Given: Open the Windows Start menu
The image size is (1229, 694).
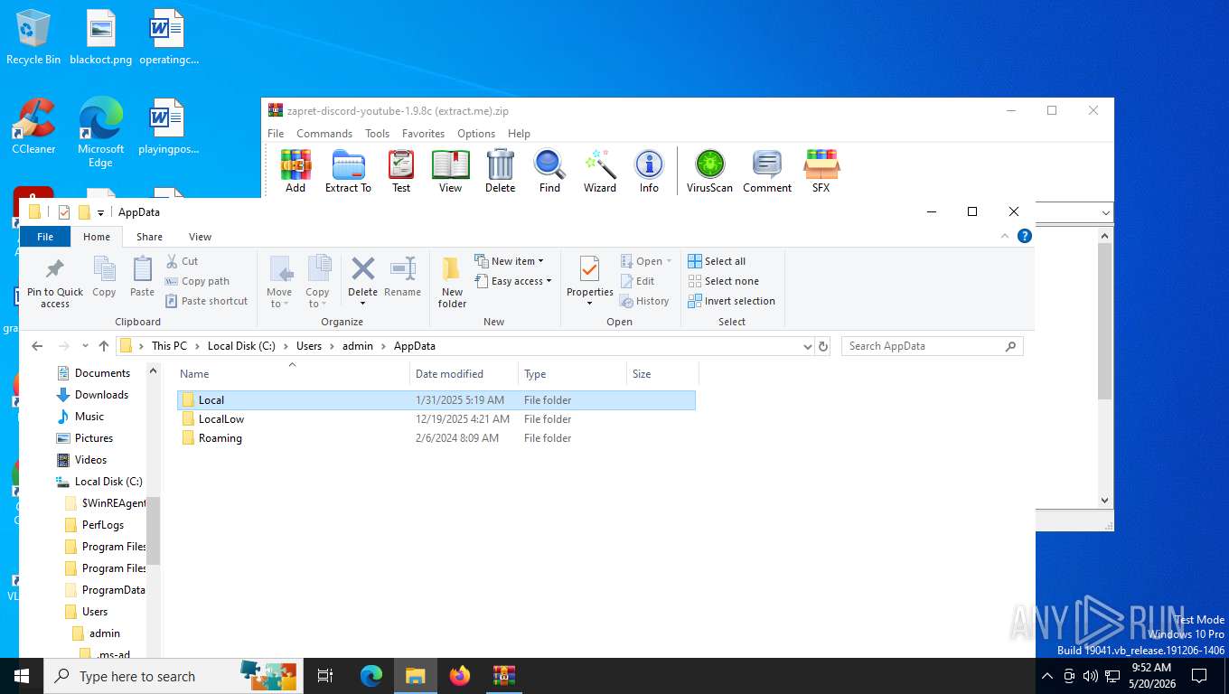Looking at the screenshot, I should (22, 676).
